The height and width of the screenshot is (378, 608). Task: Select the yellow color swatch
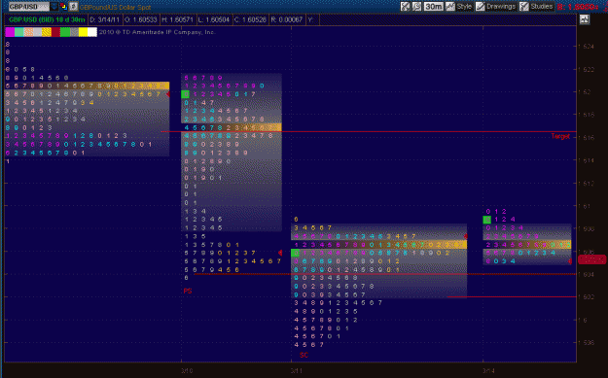pos(84,32)
